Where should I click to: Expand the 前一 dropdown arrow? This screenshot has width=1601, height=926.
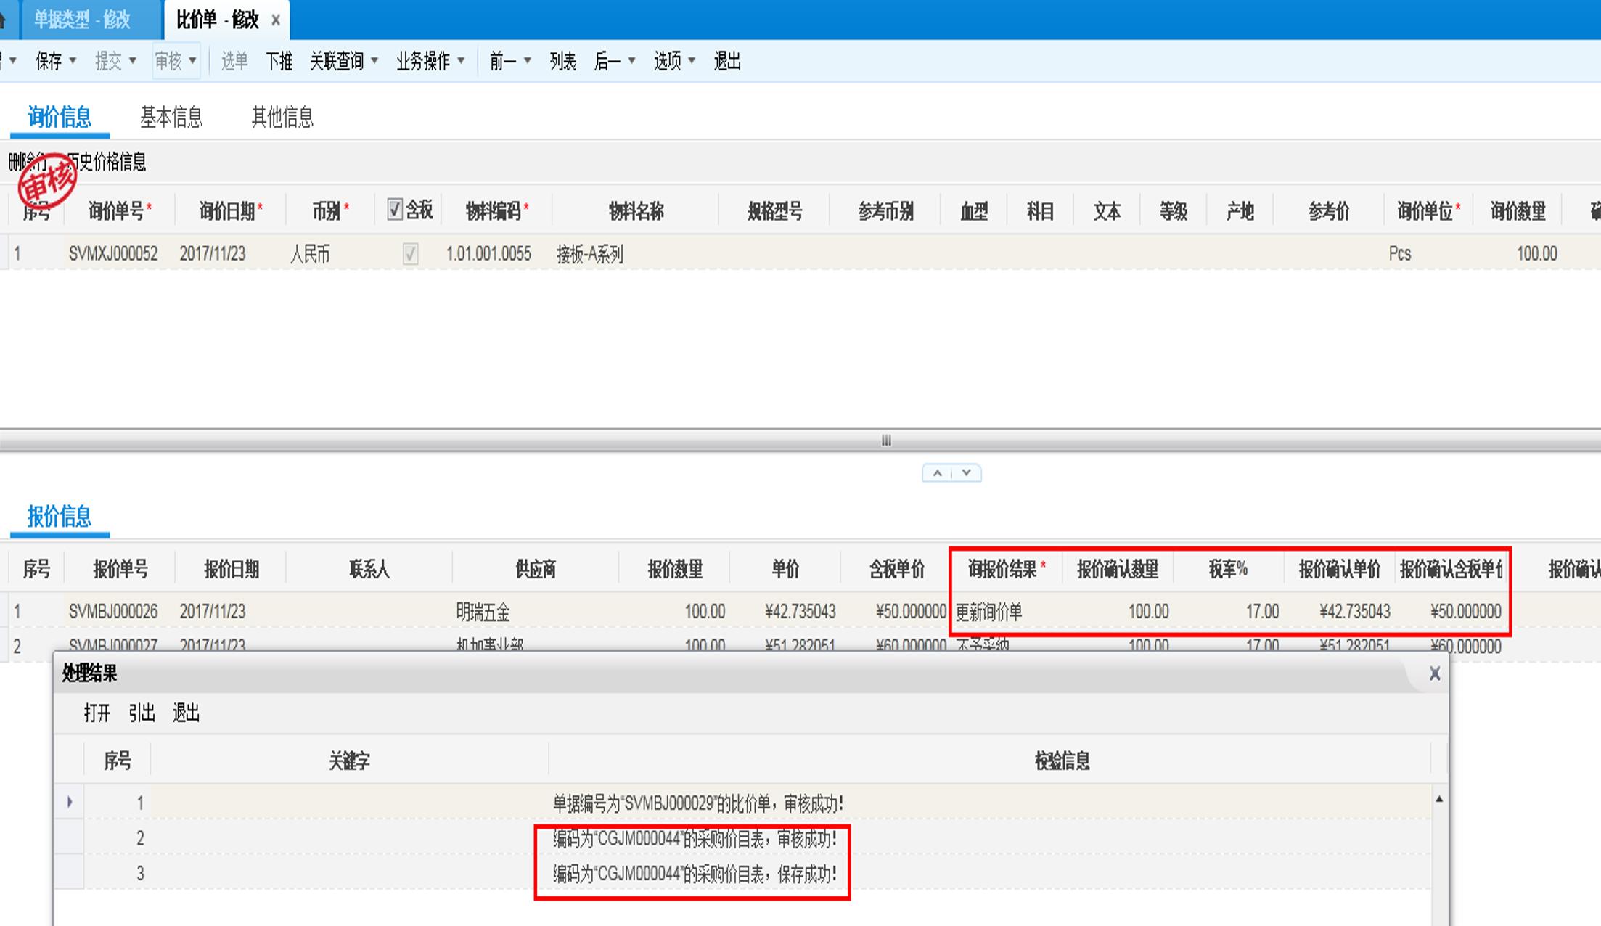click(x=528, y=61)
